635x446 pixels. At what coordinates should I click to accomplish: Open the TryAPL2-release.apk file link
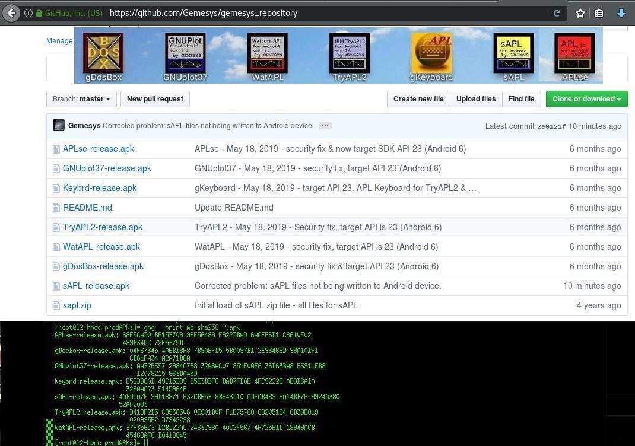(x=103, y=227)
